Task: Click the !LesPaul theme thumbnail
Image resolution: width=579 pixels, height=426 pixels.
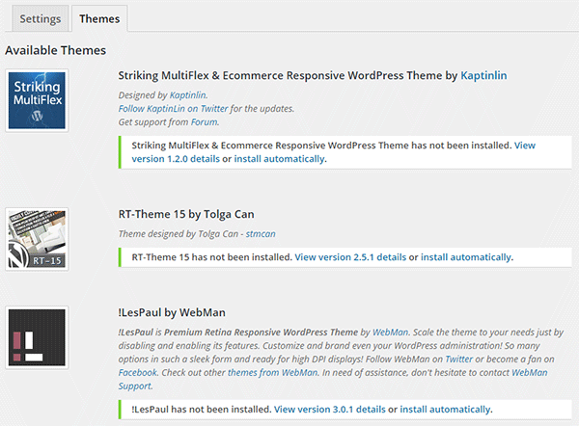Action: tap(36, 339)
